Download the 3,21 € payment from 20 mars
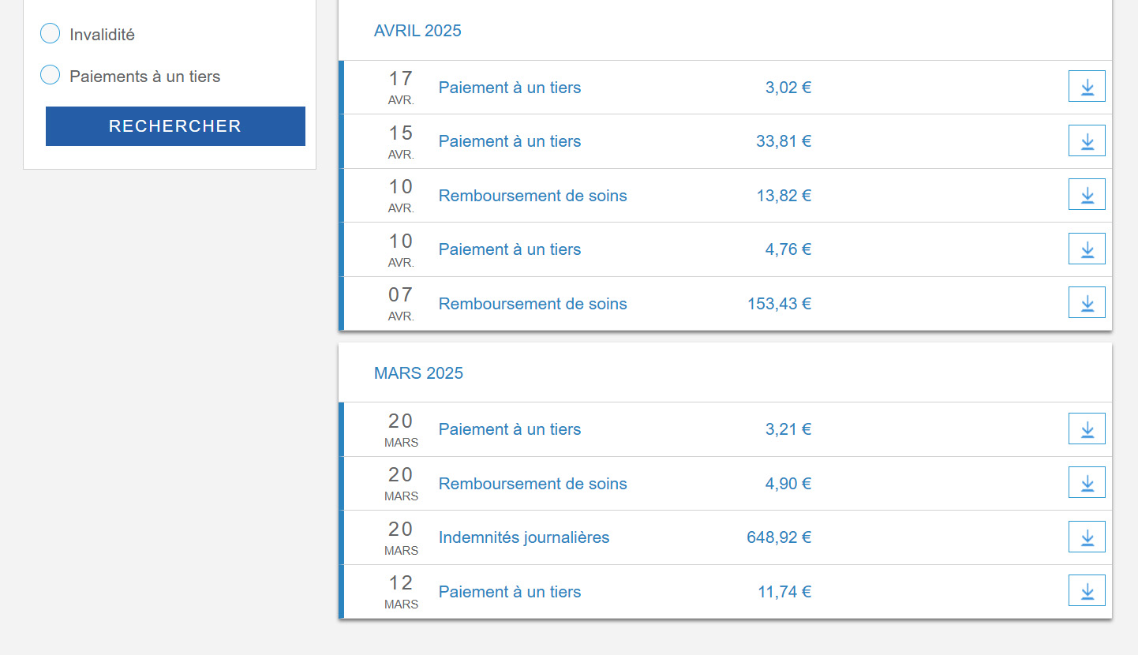 [1087, 429]
